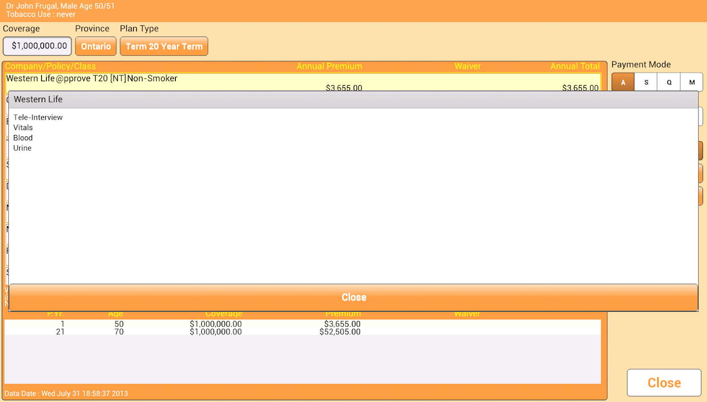Select Quarterly payment mode Q

coord(669,82)
